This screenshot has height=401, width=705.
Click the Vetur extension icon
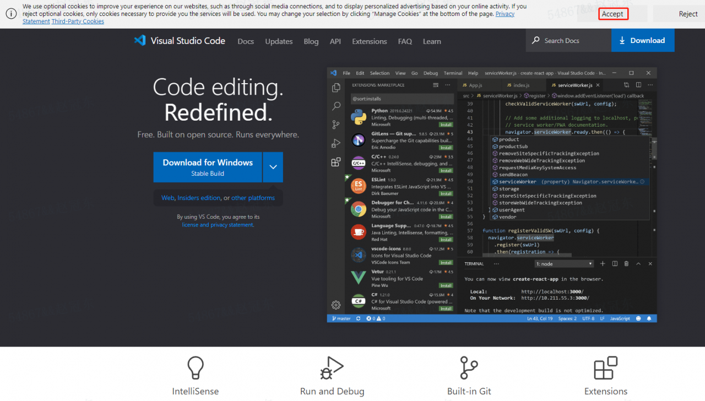[x=359, y=278]
